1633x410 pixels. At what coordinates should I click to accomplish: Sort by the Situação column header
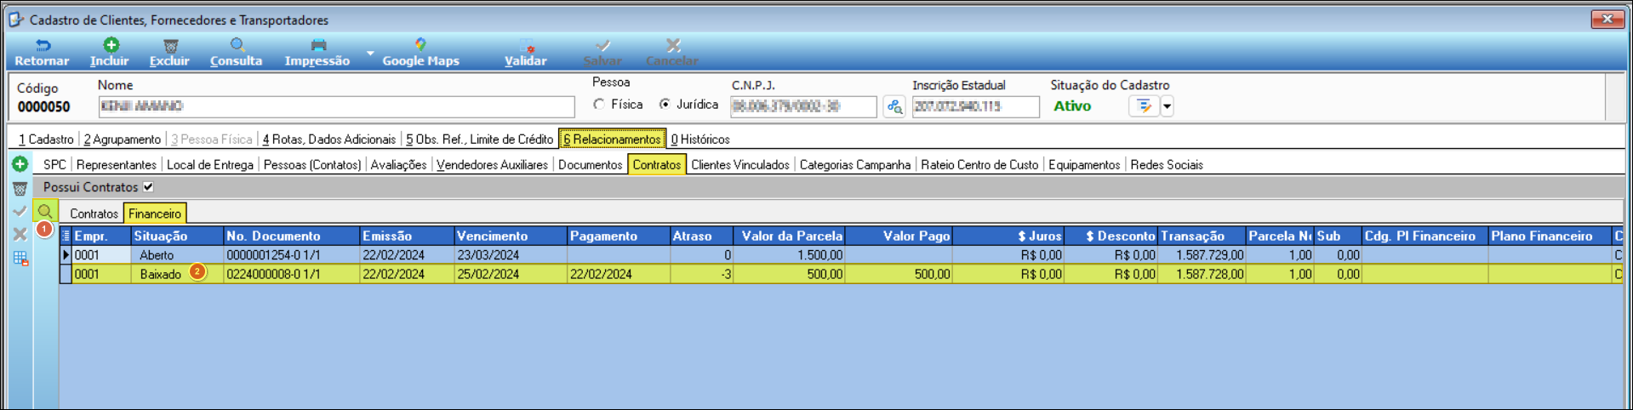(177, 236)
